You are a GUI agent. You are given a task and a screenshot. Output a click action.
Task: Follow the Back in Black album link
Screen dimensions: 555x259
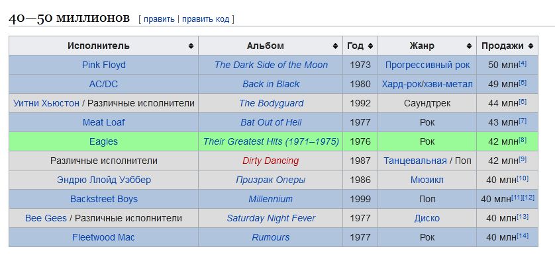pos(271,84)
